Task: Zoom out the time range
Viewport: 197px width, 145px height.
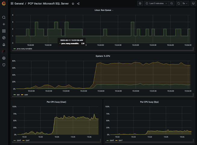Action: coord(171,4)
